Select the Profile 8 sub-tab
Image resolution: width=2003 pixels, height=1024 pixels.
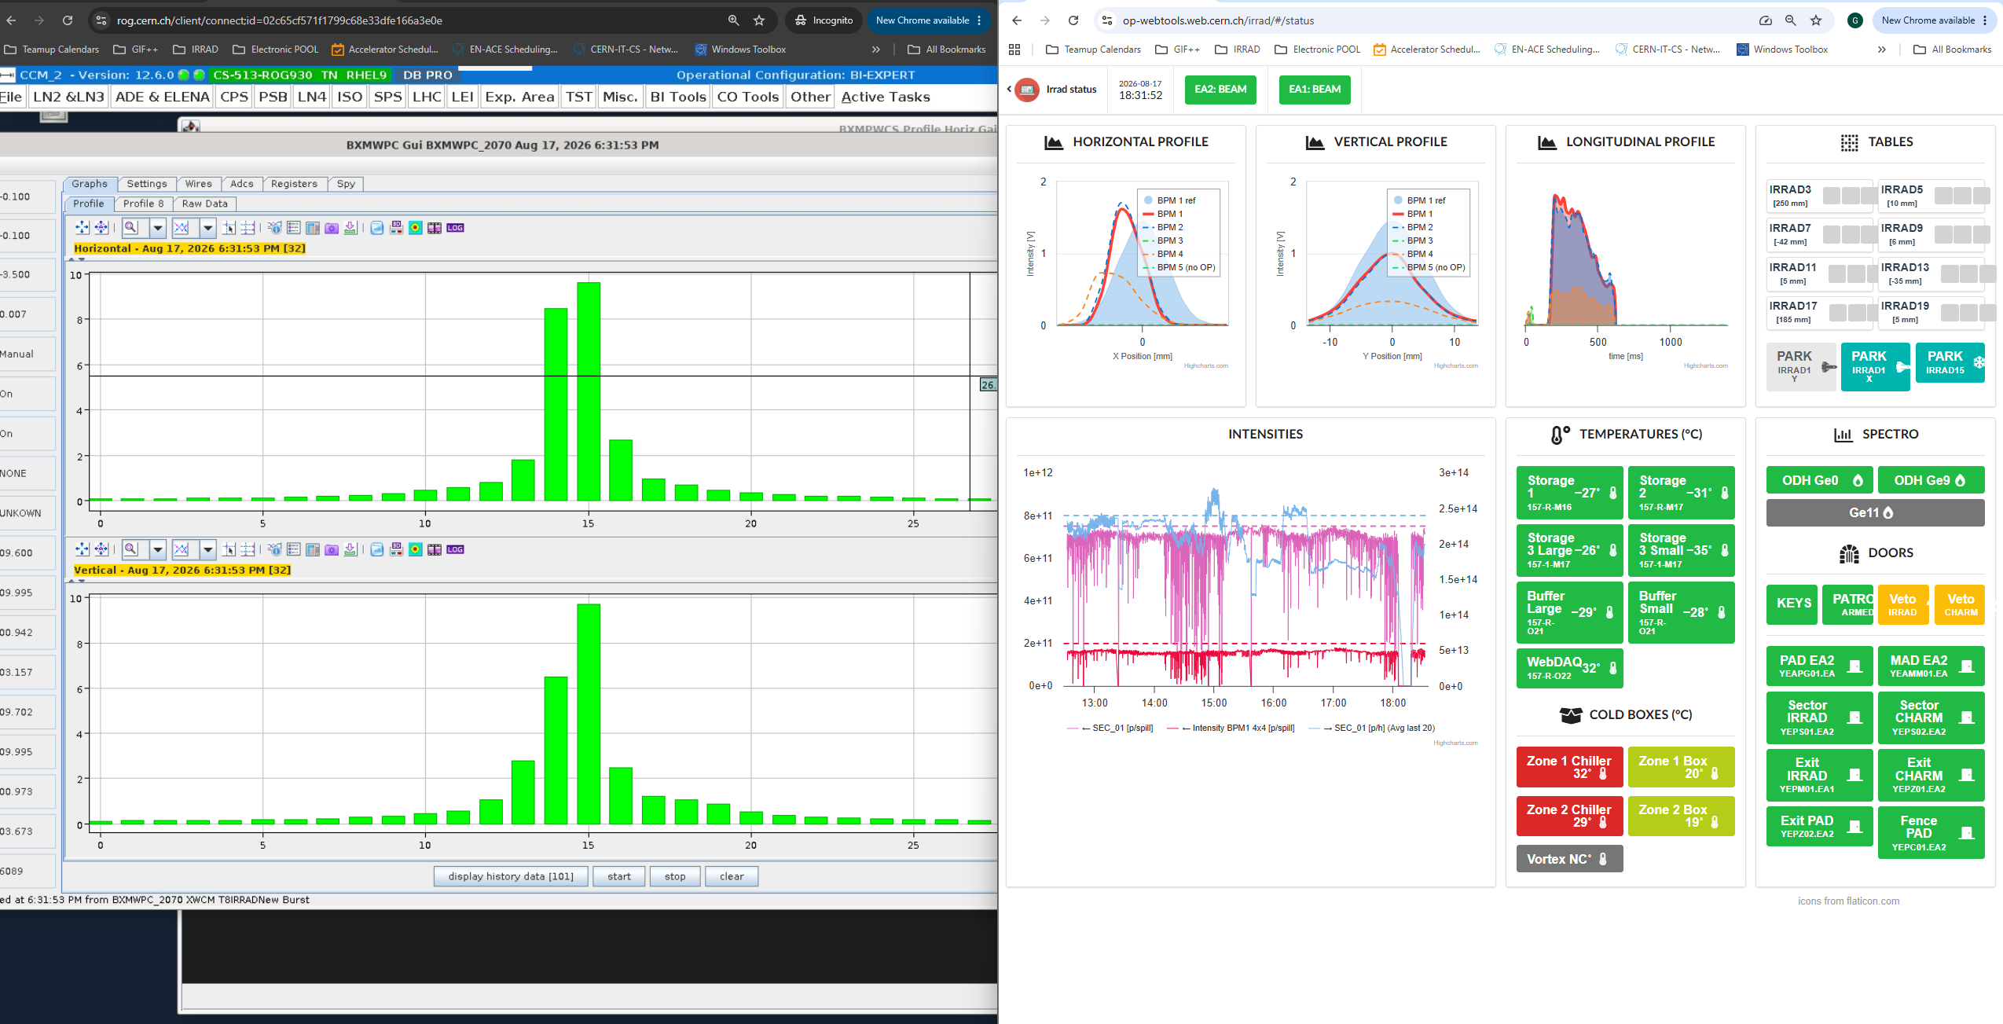[x=144, y=204]
